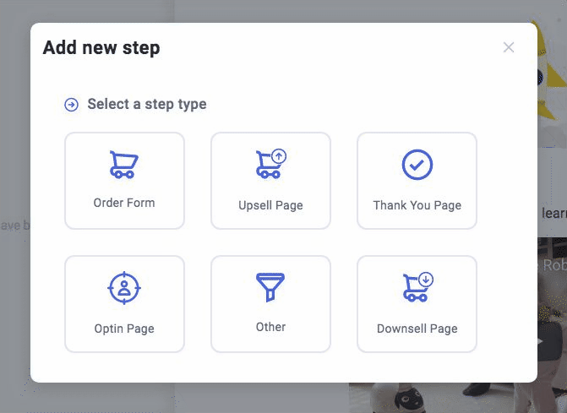The height and width of the screenshot is (413, 567).
Task: Click the Optin Page label text
Action: 124,329
